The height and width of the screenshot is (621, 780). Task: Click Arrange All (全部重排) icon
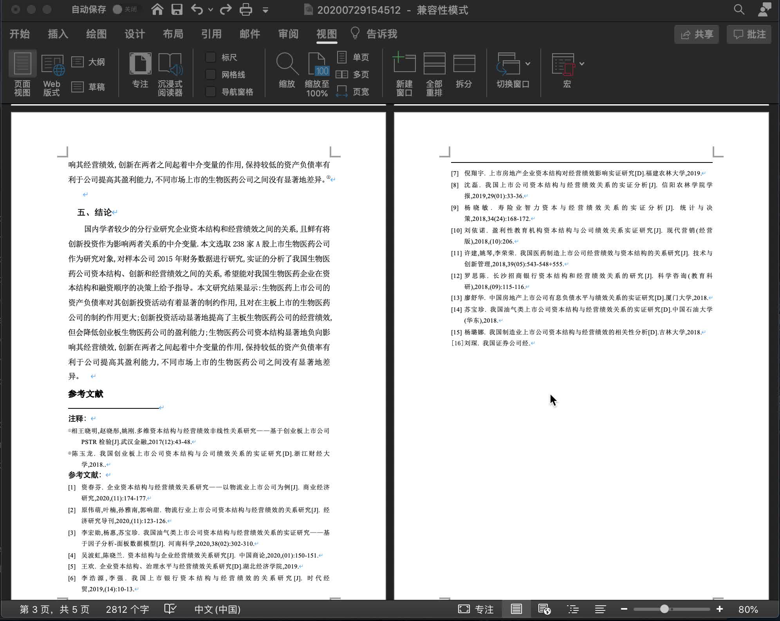434,63
